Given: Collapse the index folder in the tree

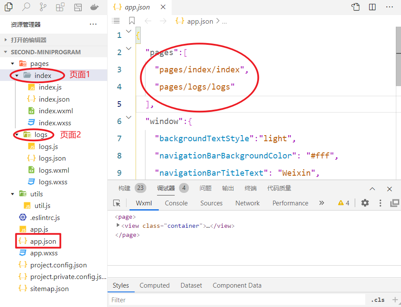Looking at the screenshot, I should (x=17, y=75).
